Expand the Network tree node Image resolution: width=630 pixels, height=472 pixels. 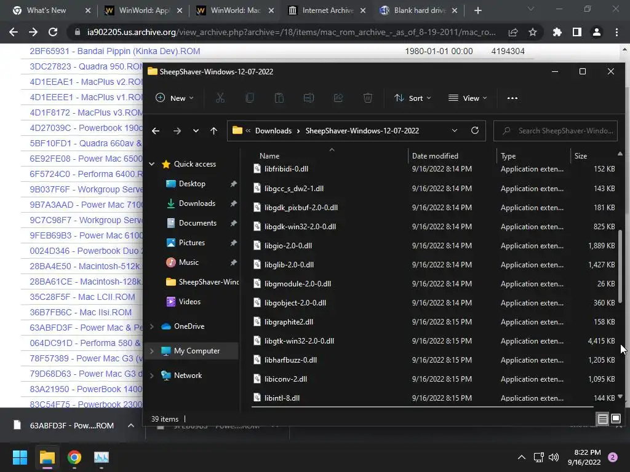tap(152, 376)
